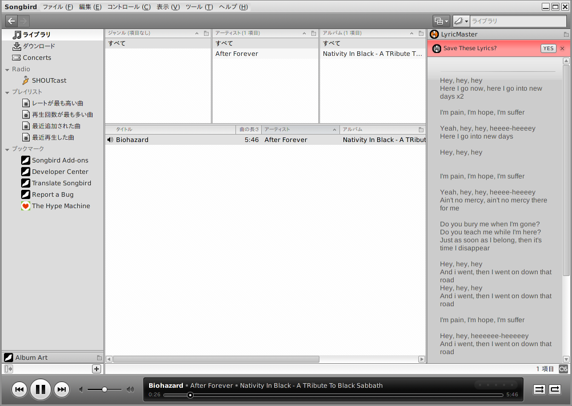Open ツール menu

[x=199, y=7]
